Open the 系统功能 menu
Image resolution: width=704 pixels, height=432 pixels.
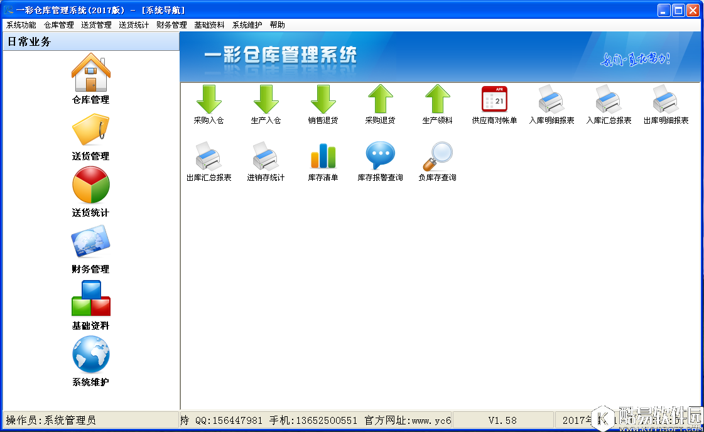pos(21,25)
